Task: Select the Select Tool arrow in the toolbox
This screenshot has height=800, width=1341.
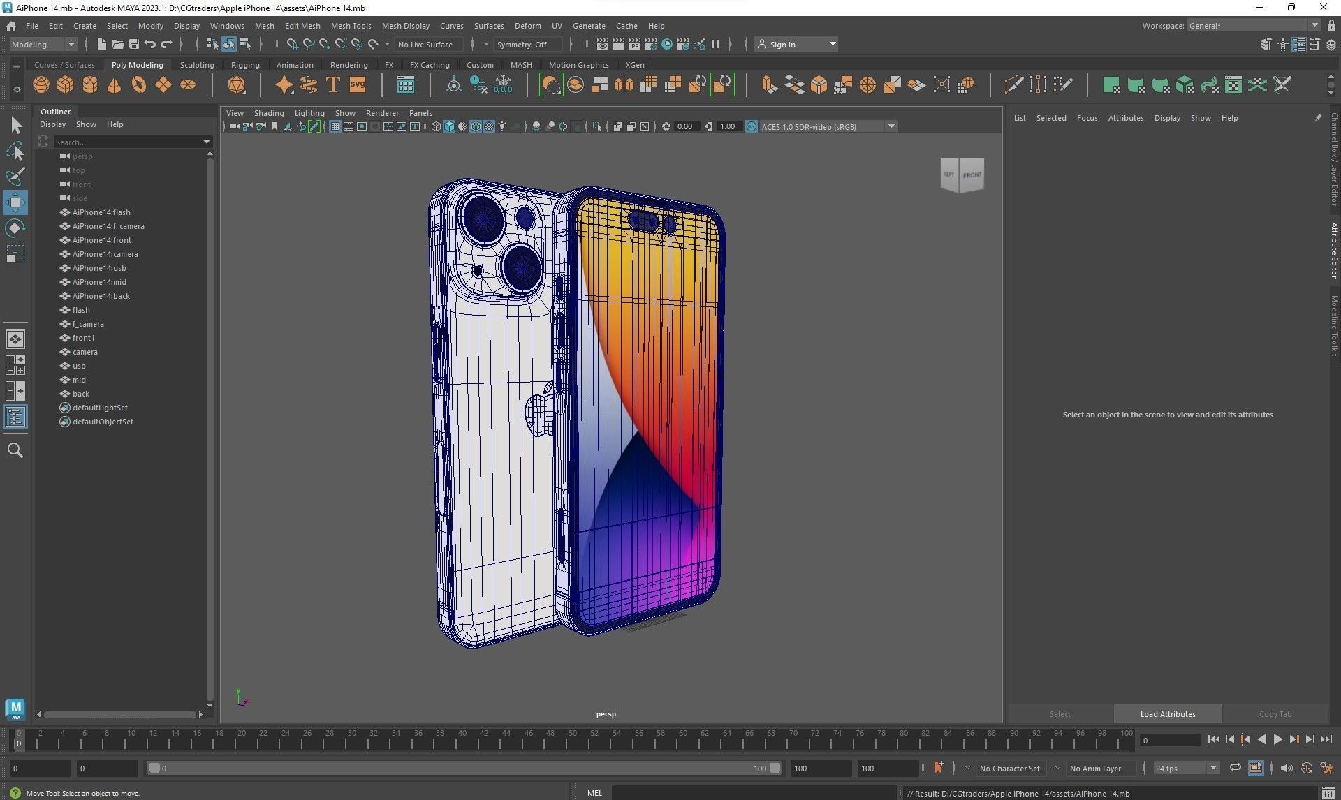Action: click(15, 126)
